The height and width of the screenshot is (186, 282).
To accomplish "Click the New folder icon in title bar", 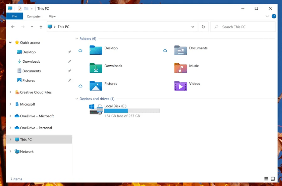I will point(26,9).
